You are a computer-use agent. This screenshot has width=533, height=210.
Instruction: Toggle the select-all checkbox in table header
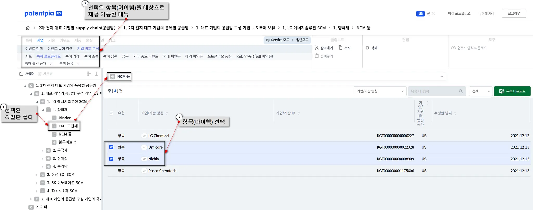[x=111, y=113]
